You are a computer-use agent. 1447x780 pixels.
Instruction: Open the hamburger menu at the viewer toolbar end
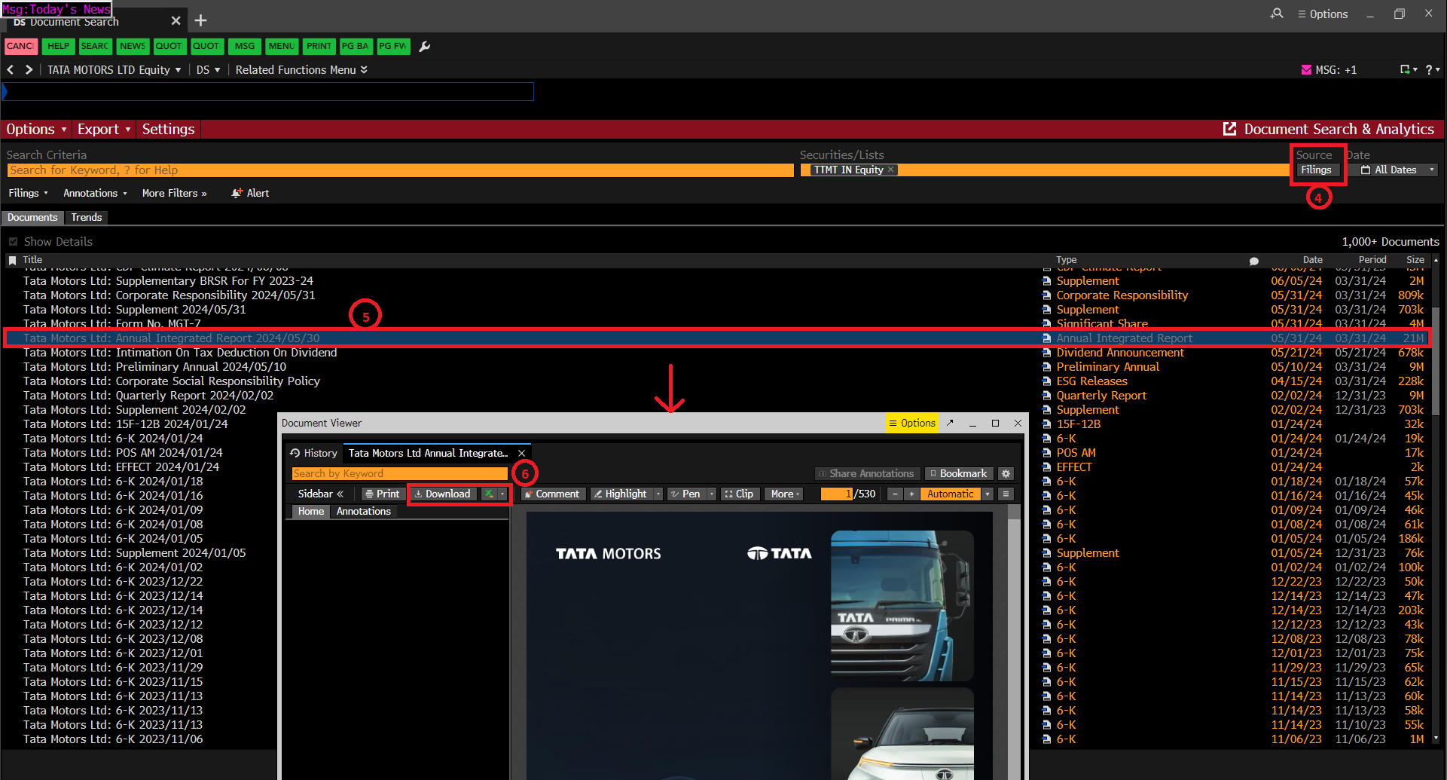click(1006, 494)
